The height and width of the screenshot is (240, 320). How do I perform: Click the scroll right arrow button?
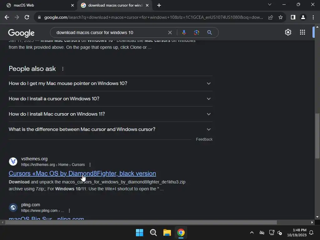[312, 222]
